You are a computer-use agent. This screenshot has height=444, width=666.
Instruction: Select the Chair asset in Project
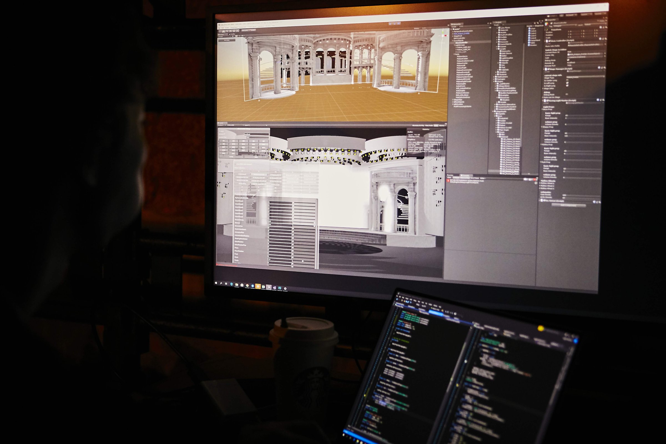(x=532, y=29)
